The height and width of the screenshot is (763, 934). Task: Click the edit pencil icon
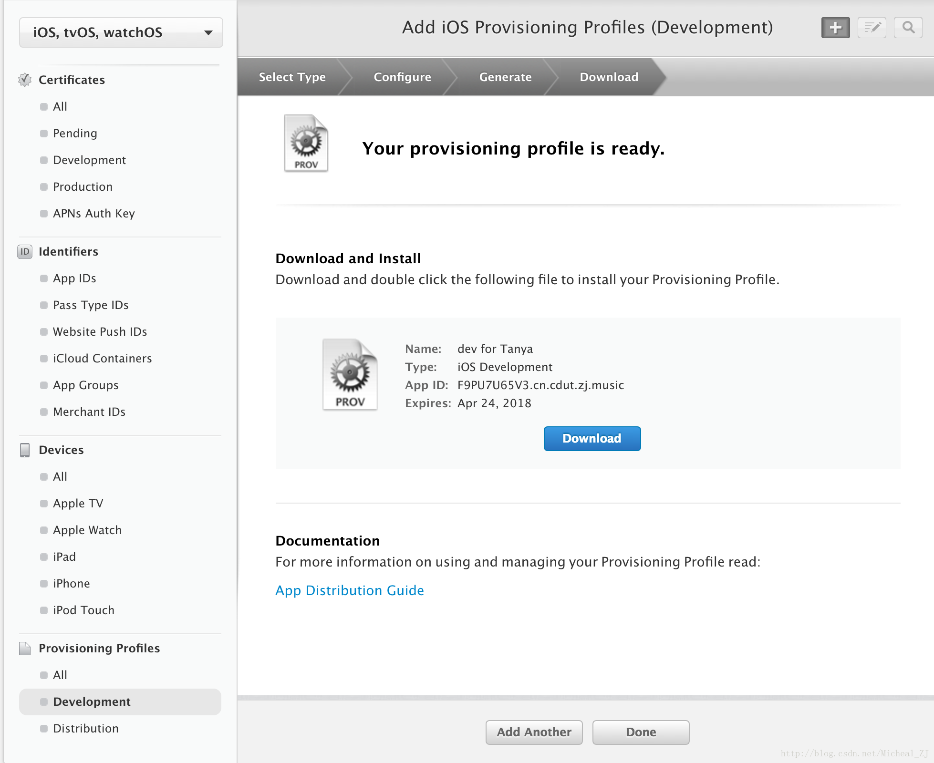pyautogui.click(x=871, y=28)
